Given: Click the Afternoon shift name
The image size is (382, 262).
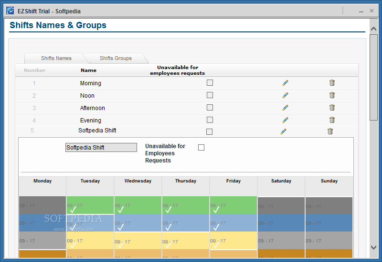Looking at the screenshot, I should 92,108.
